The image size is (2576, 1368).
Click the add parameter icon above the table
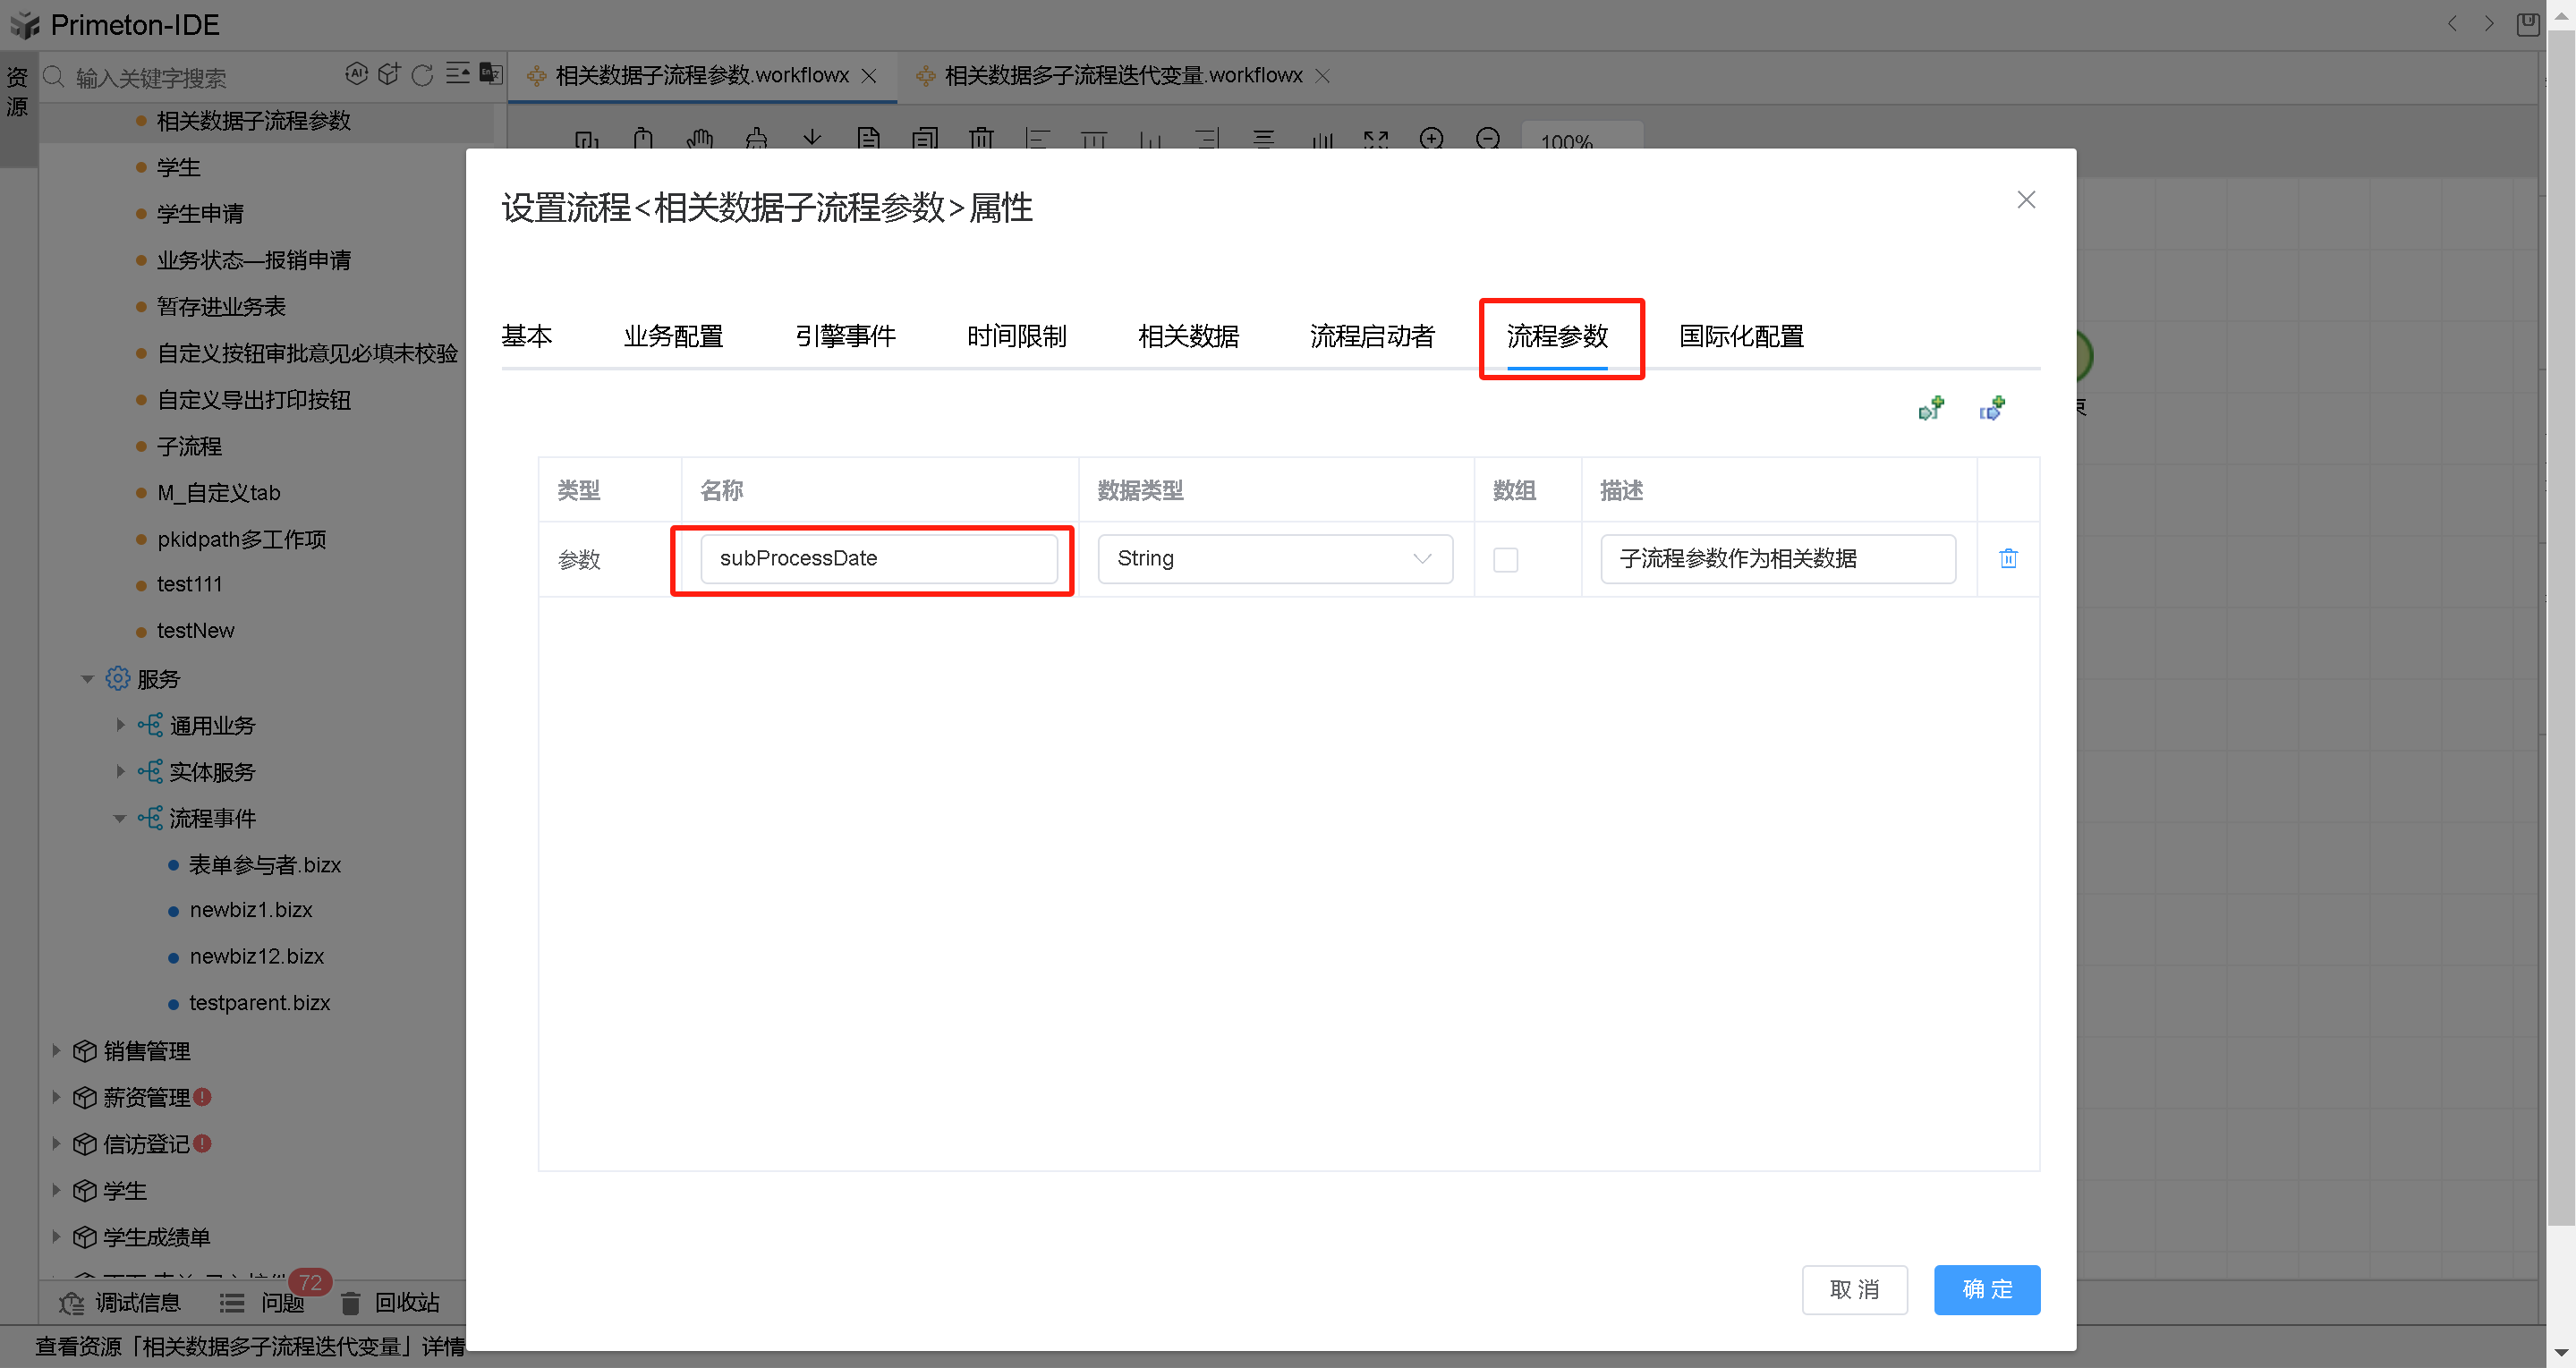click(x=1932, y=408)
